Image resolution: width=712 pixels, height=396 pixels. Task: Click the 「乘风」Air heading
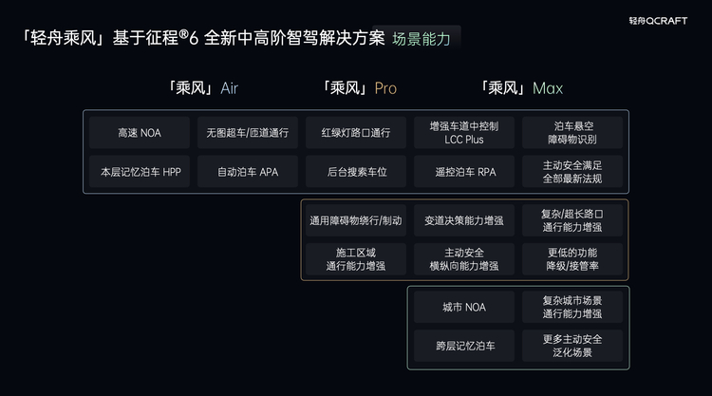coord(201,88)
